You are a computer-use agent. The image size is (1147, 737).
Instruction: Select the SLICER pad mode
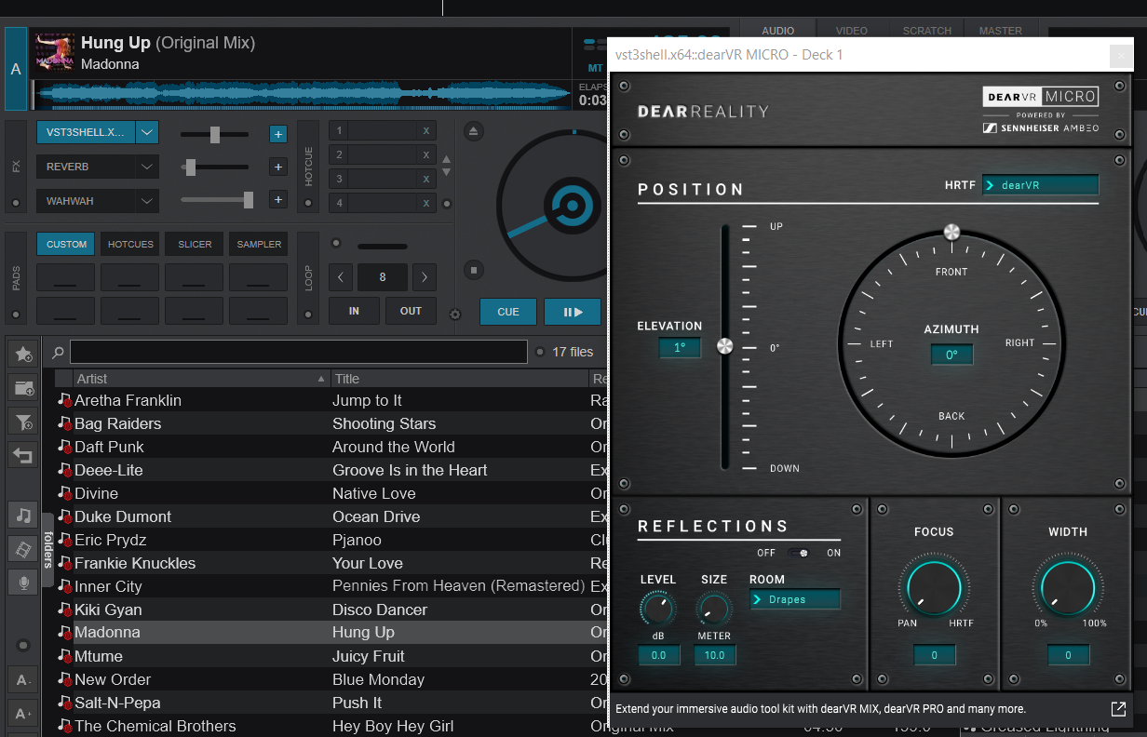[x=195, y=244]
